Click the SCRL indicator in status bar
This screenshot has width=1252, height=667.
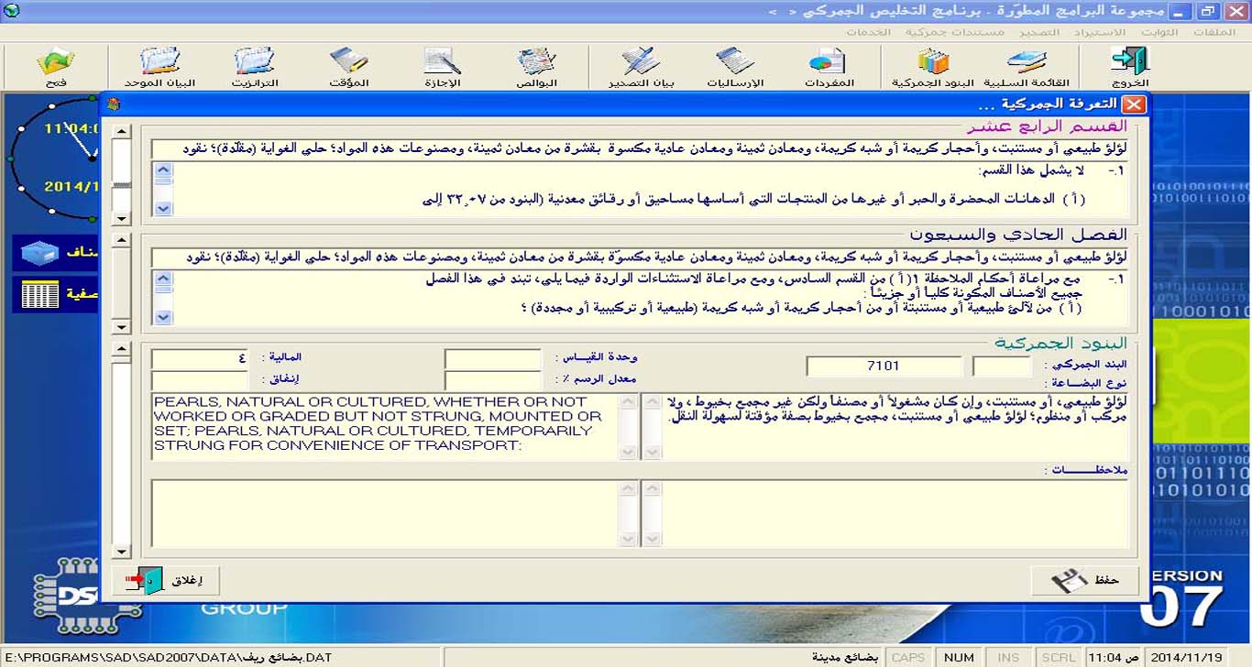(x=1059, y=657)
